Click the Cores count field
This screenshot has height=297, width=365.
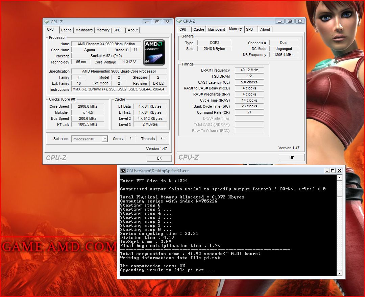point(130,139)
